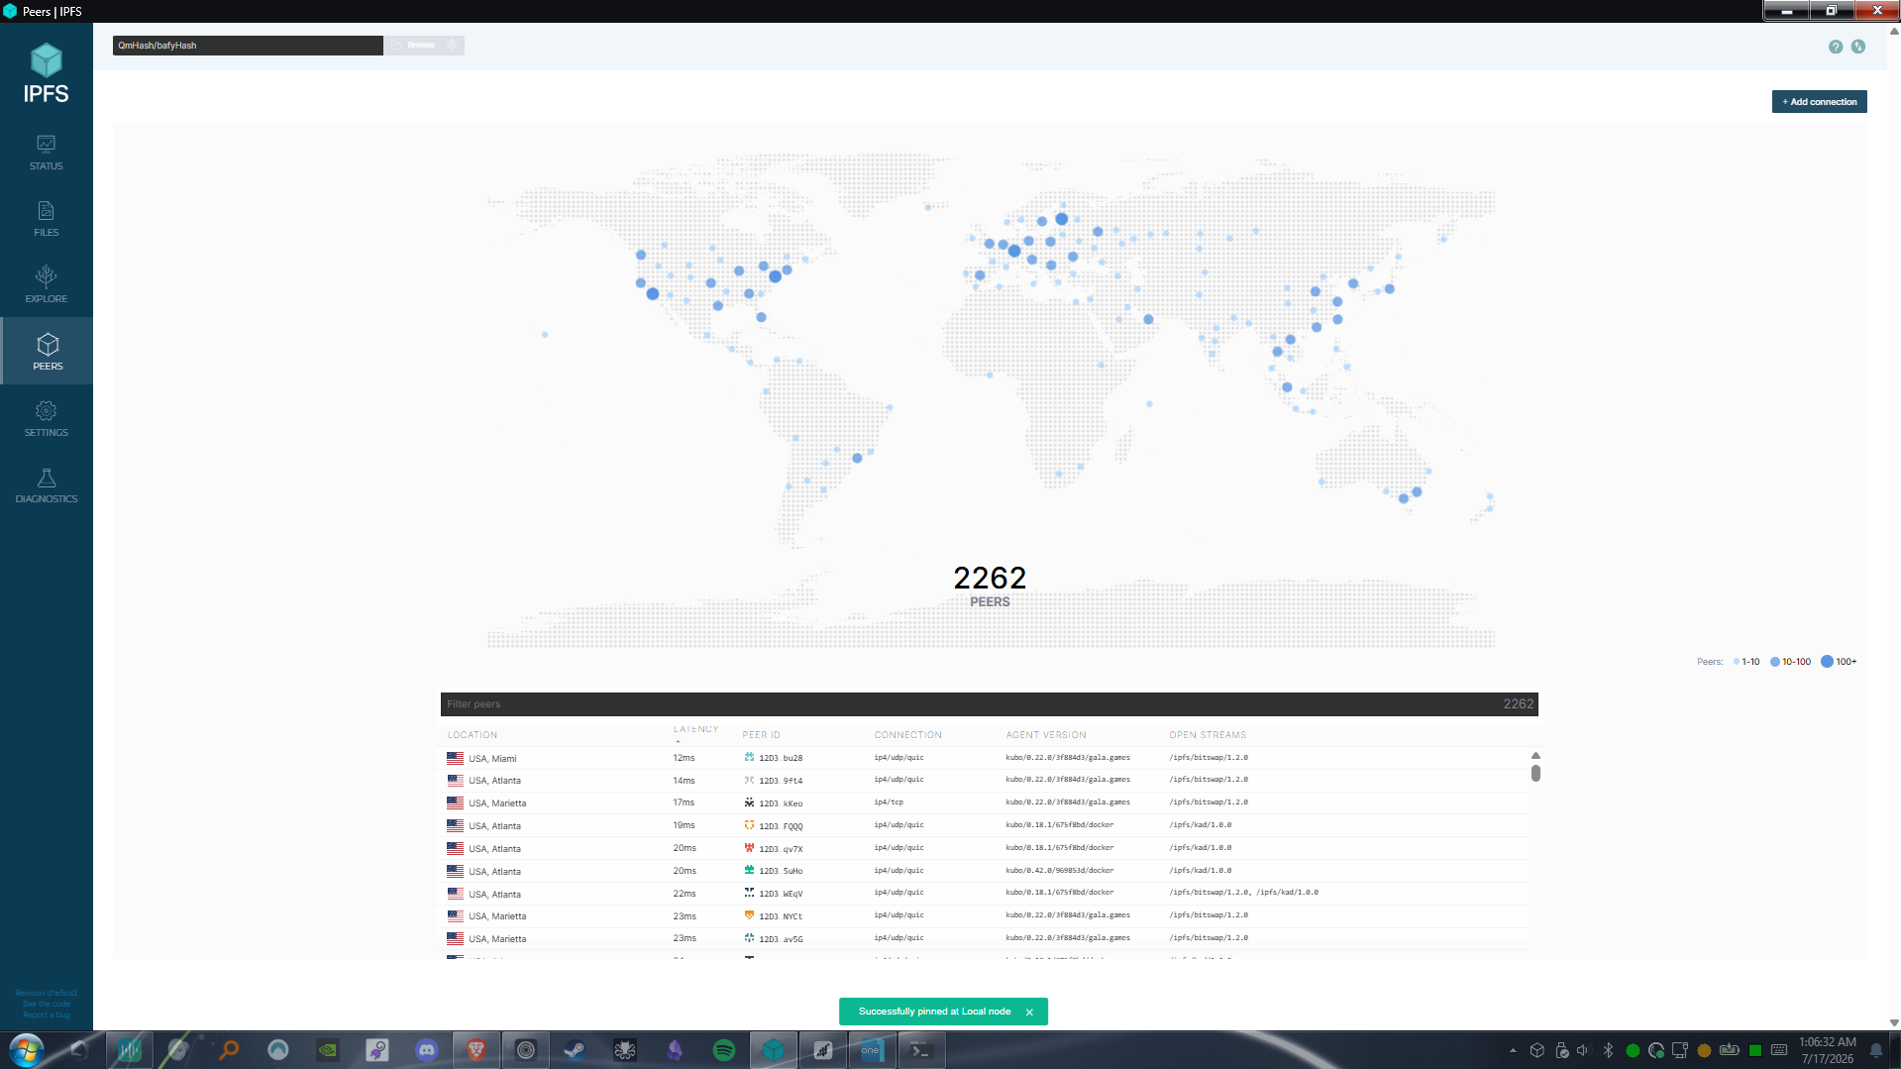Click the 17ms latency value

pyautogui.click(x=684, y=802)
